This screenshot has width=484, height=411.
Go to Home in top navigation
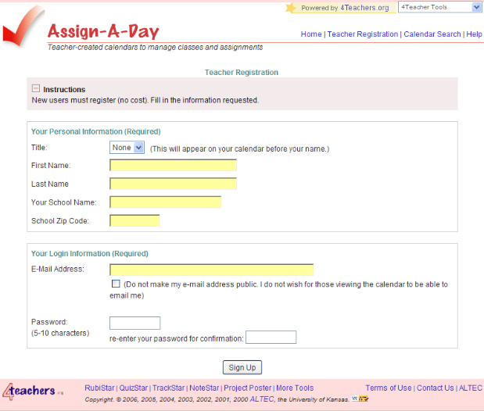click(x=311, y=34)
